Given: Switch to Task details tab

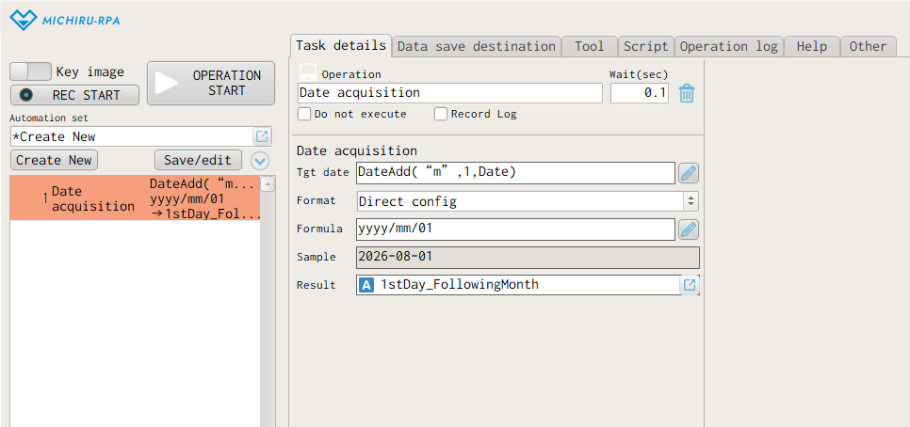Looking at the screenshot, I should (x=341, y=46).
